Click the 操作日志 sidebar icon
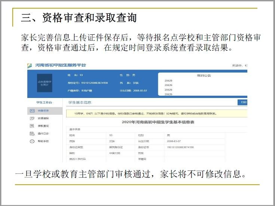The image size is (275, 206). pyautogui.click(x=32, y=133)
